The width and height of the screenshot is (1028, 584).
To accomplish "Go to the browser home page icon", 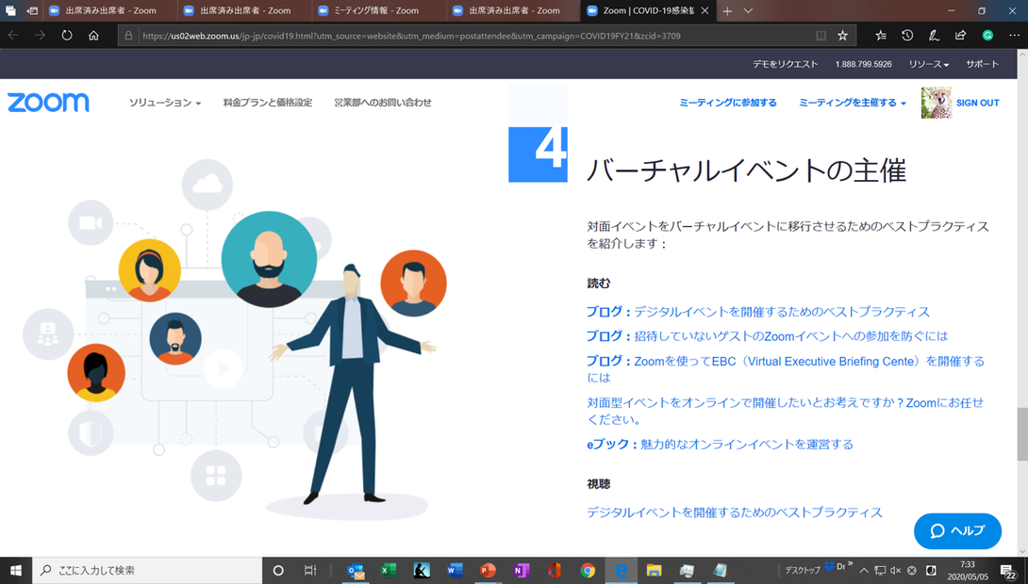I will point(93,36).
